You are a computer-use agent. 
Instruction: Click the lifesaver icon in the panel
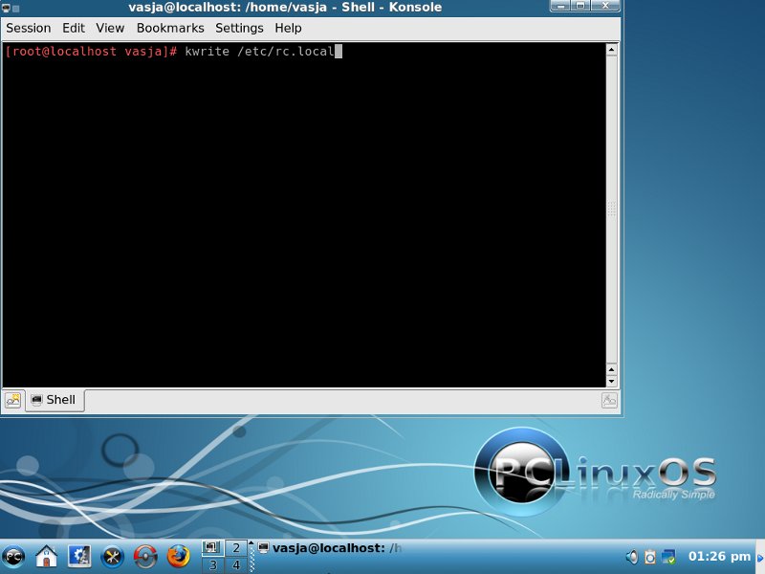pyautogui.click(x=145, y=556)
